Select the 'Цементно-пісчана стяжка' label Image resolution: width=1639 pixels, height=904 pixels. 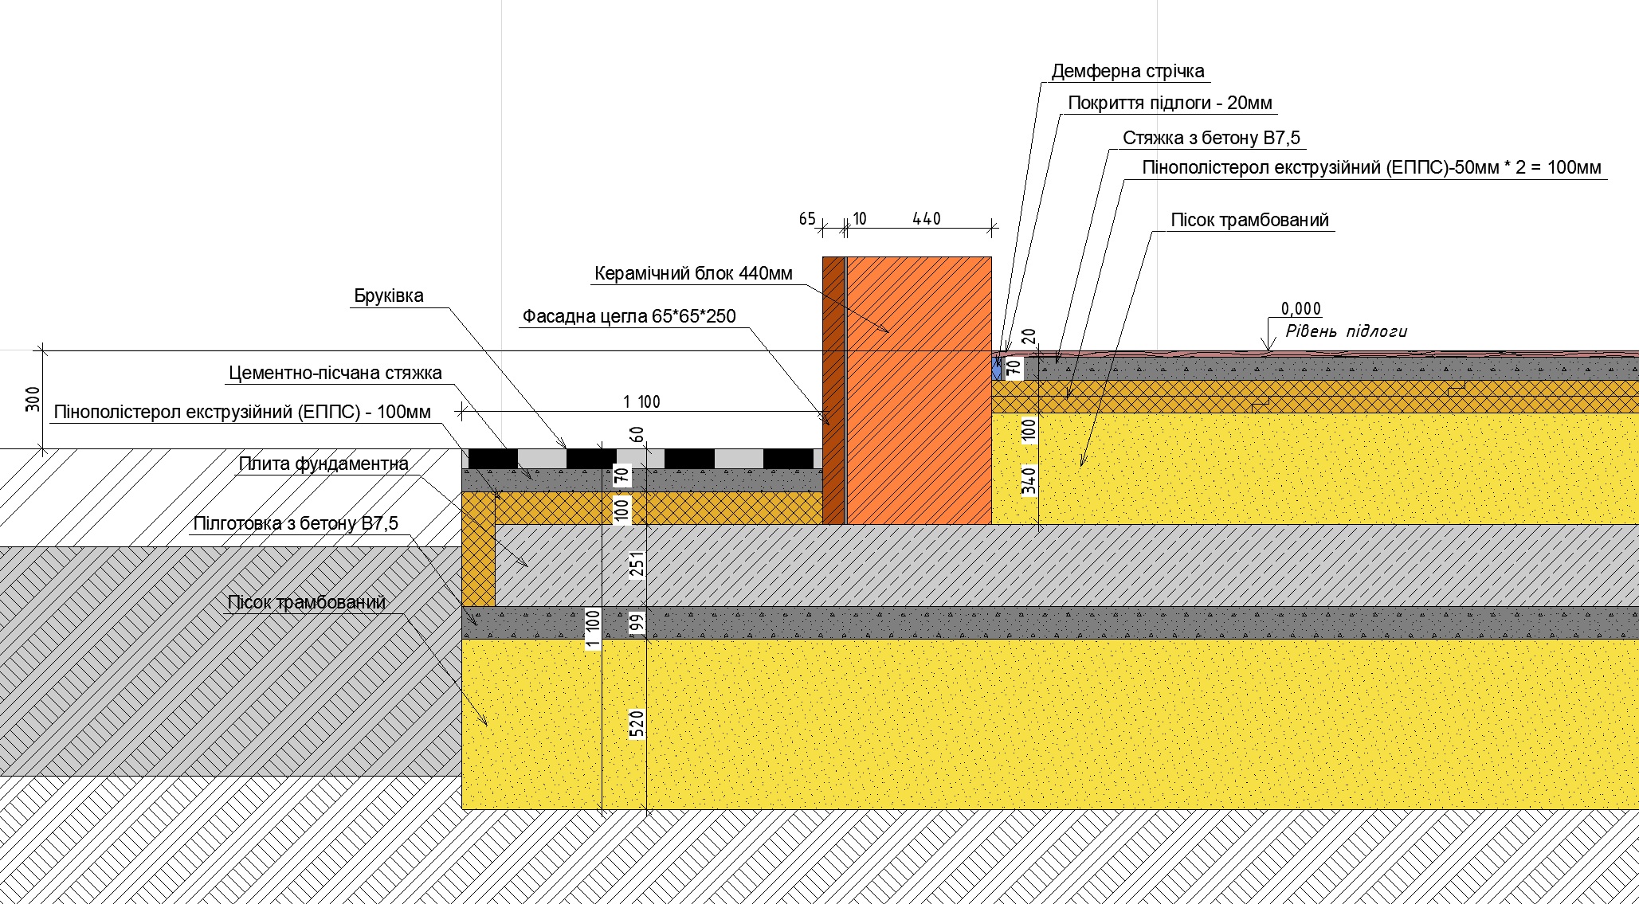[335, 373]
